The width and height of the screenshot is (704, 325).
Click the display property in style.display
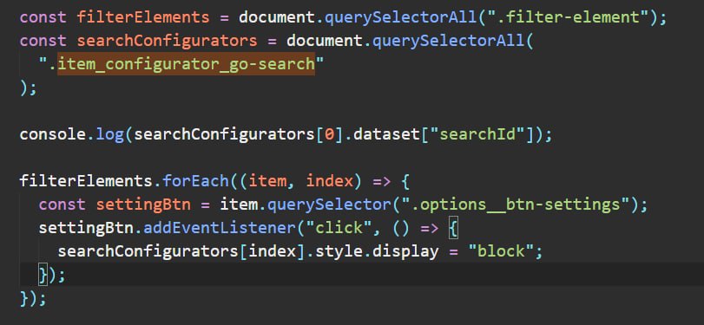405,251
